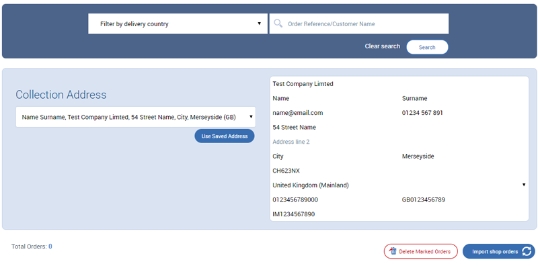
Task: Click the Clear search link
Action: pyautogui.click(x=382, y=46)
